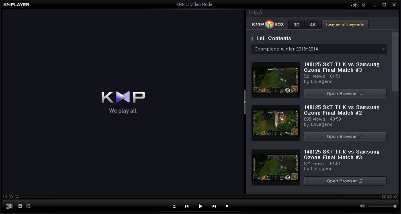Viewport: 401px width, 214px height.
Task: Click the duration display 00:00:00
Action: (390, 197)
